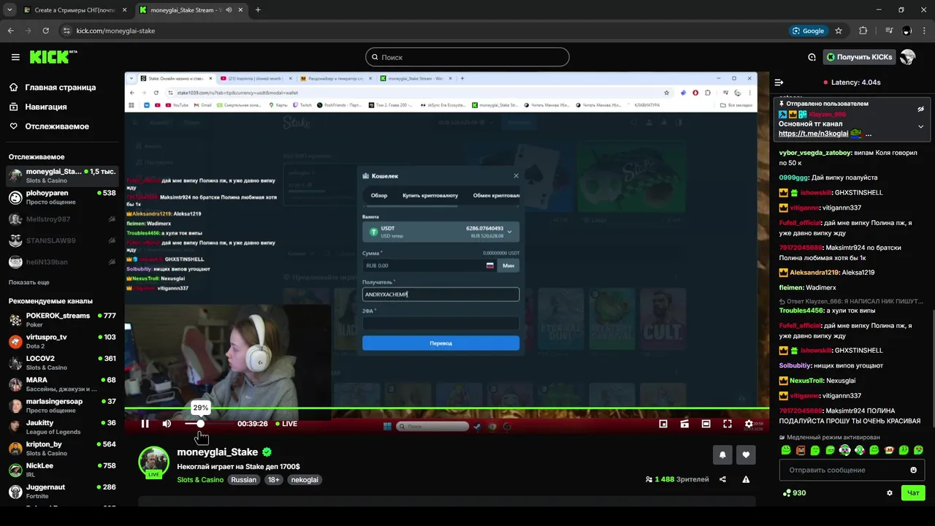
Task: Collapse the chat panel
Action: 779,83
